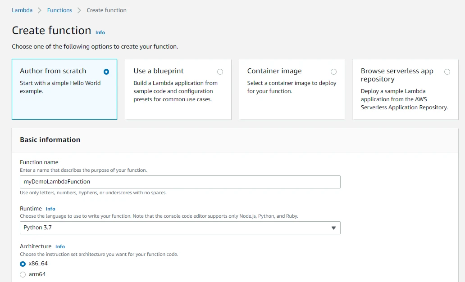
Task: Select Browse serverless app repository radio button
Action: click(447, 72)
